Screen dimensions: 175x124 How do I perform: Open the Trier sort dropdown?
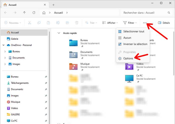[91, 23]
